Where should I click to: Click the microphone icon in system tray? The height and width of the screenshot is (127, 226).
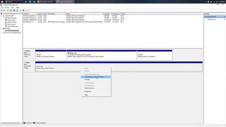tap(208, 2)
